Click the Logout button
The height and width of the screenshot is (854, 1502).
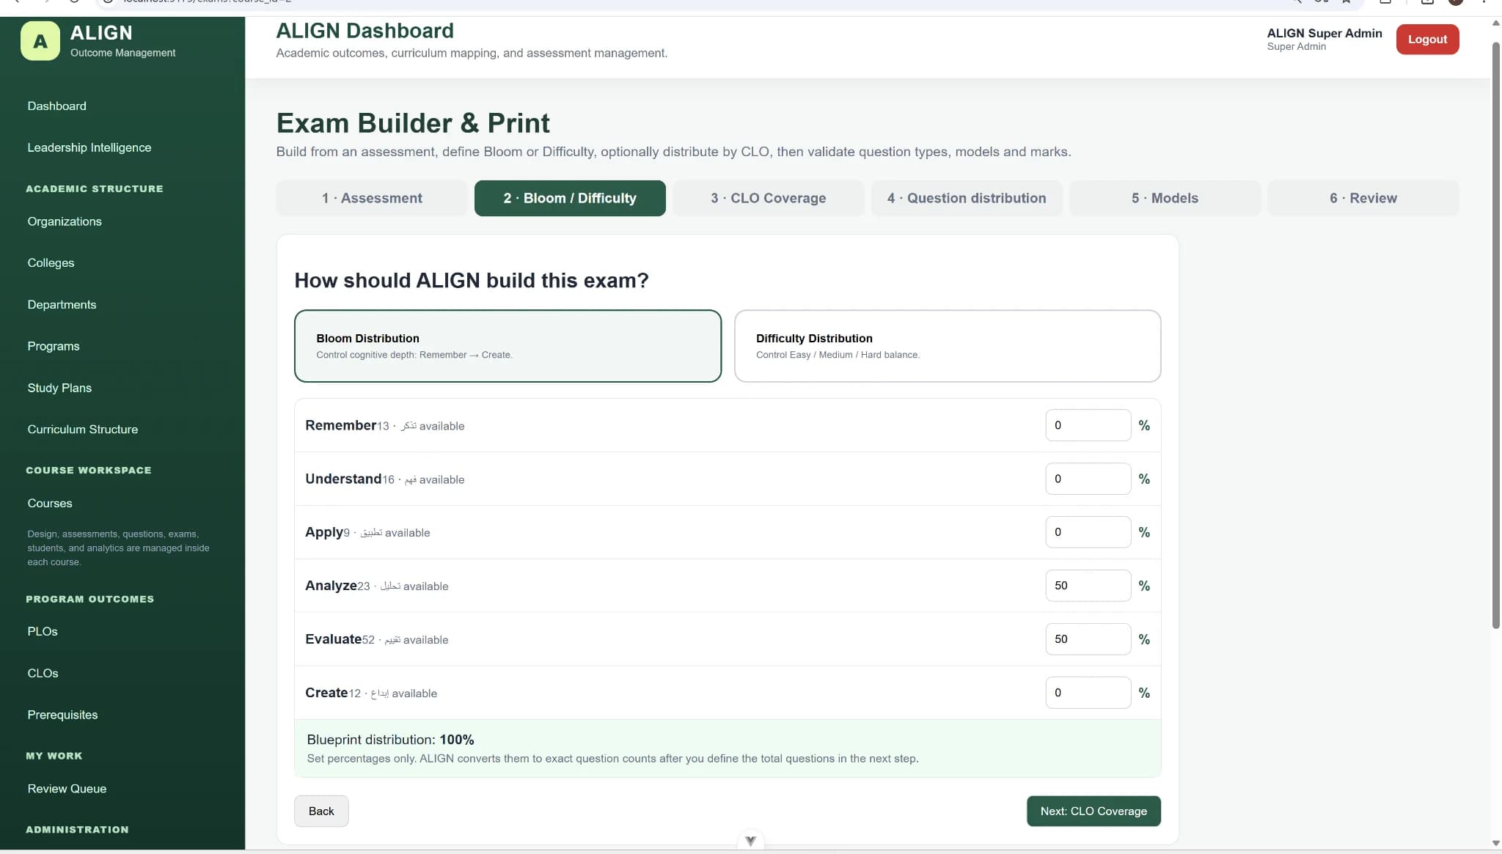tap(1427, 40)
